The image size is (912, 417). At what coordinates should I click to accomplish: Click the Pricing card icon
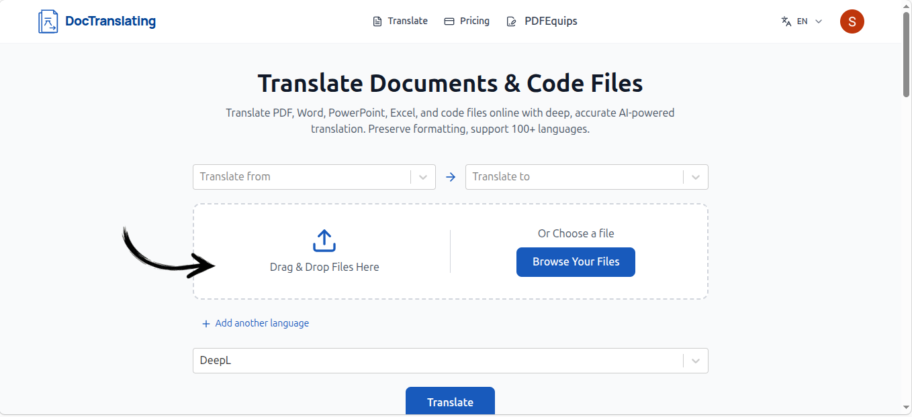(449, 21)
